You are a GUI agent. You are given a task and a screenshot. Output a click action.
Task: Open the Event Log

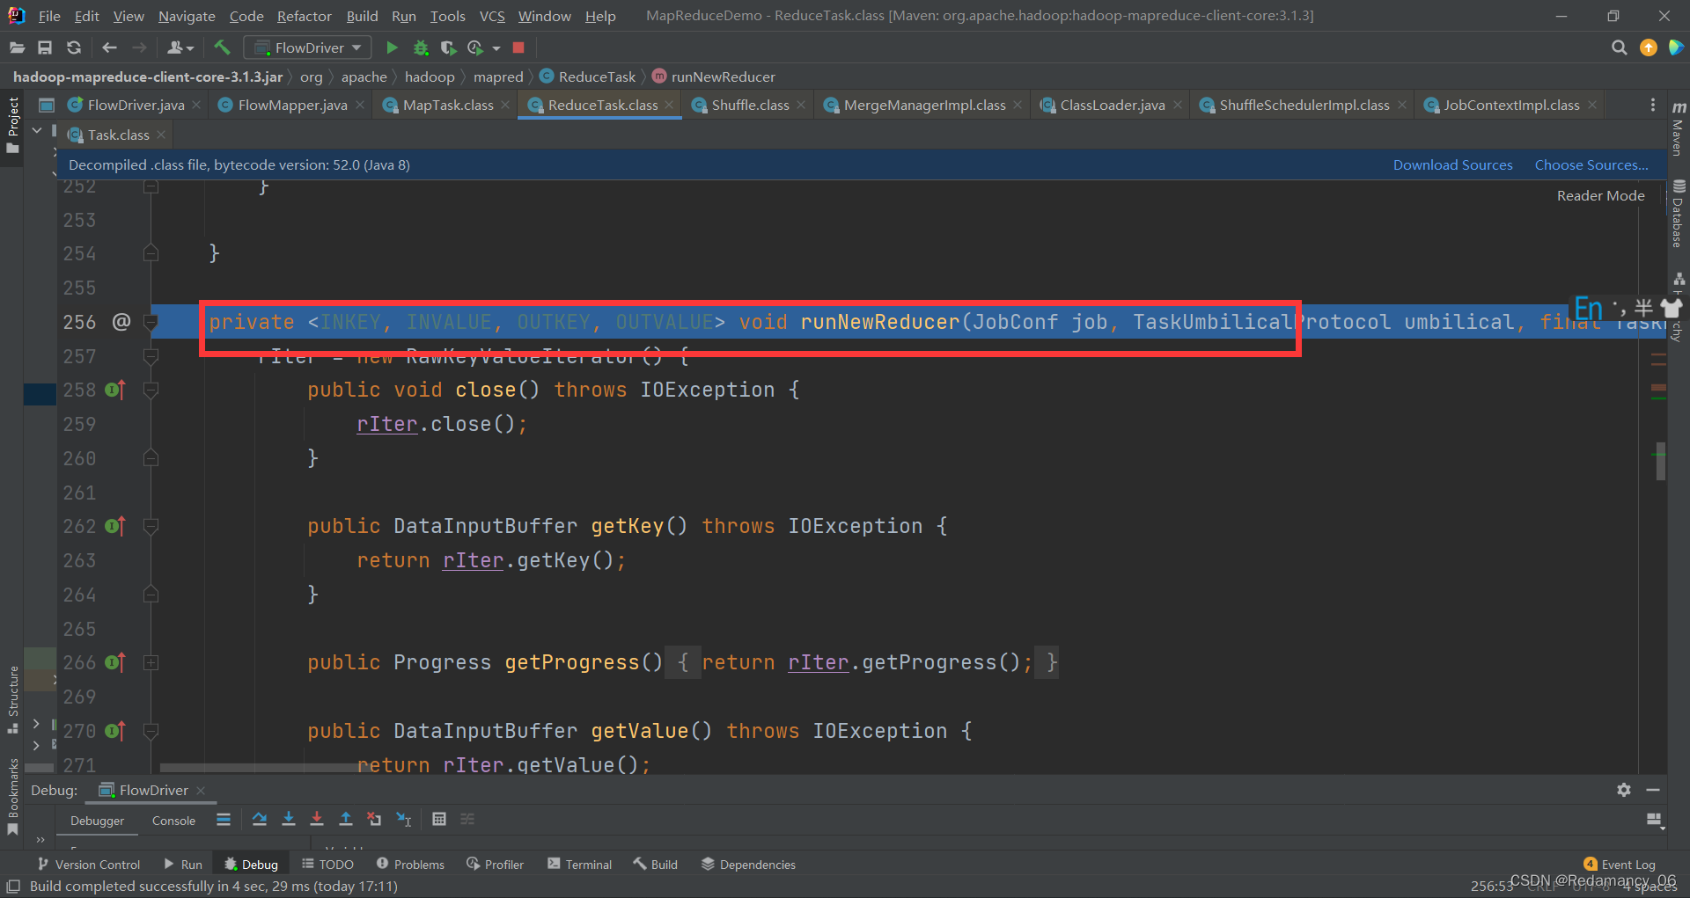click(x=1620, y=865)
